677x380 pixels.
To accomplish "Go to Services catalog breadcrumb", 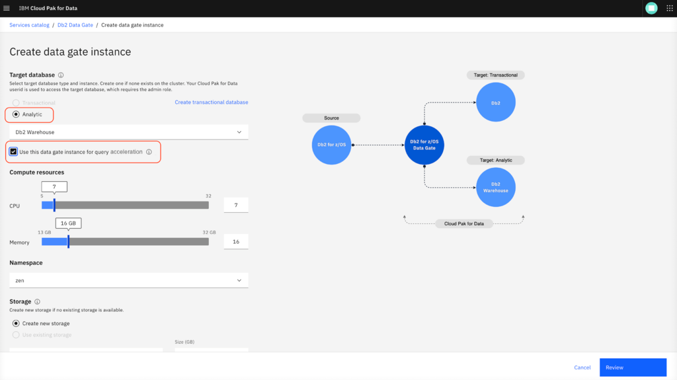I will tap(29, 25).
